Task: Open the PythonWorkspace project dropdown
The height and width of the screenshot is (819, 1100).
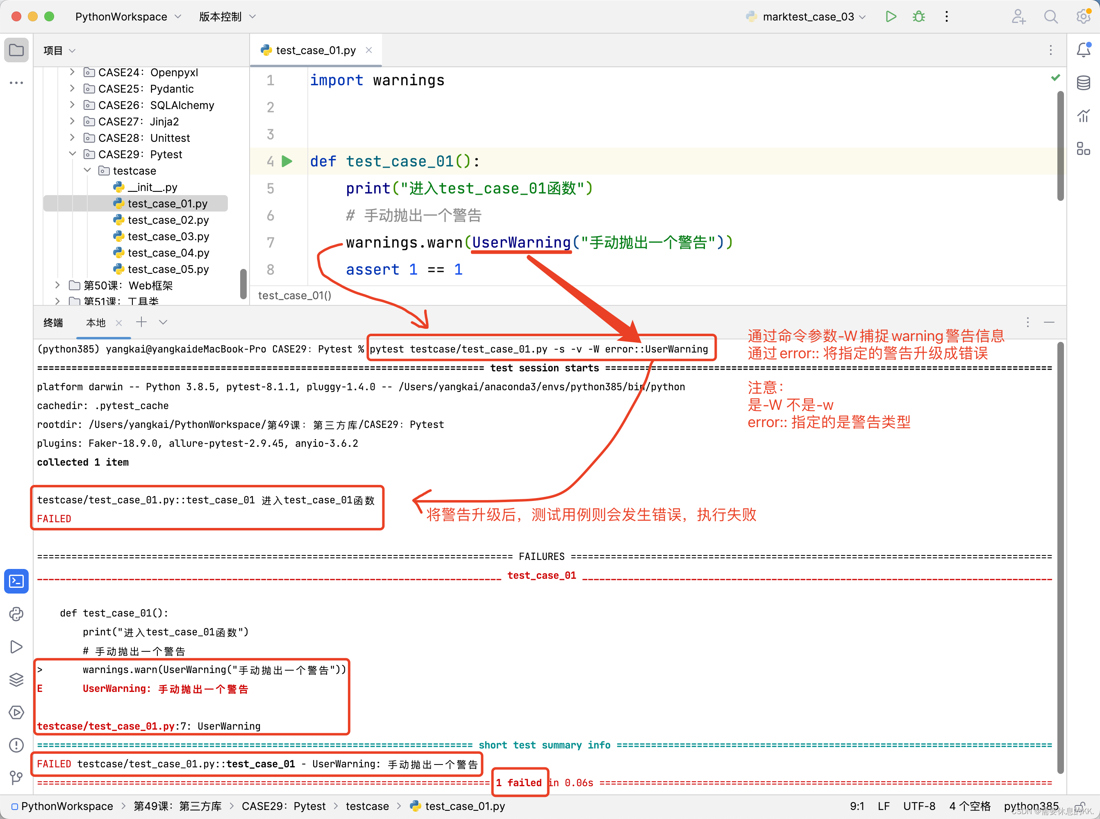Action: 128,16
